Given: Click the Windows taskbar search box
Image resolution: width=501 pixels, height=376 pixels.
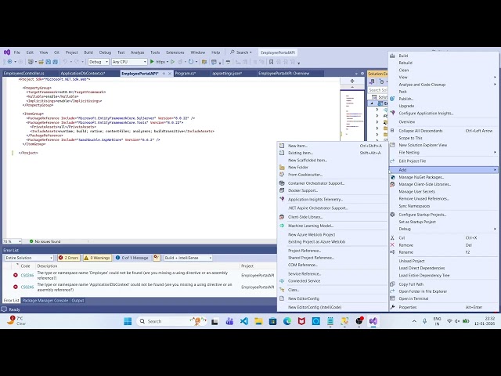Looking at the screenshot, I should 171,321.
